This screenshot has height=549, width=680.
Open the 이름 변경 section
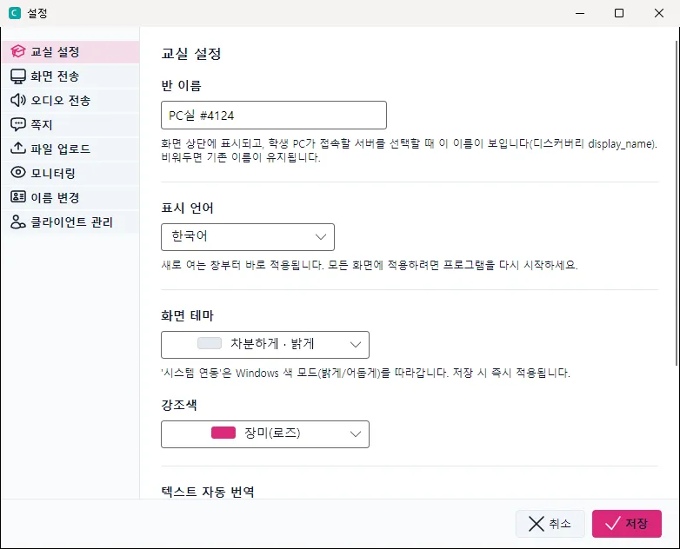click(70, 197)
